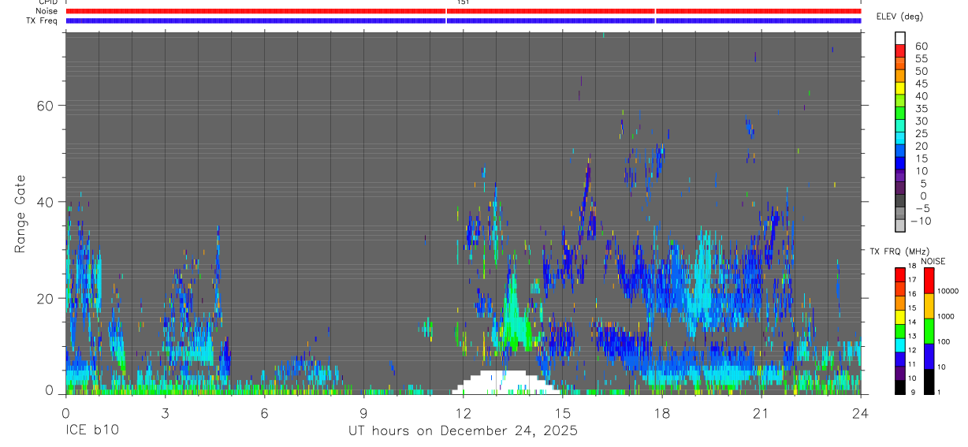Click the blue NOISE swatch between 10 and 100
The height and width of the screenshot is (447, 968).
[929, 356]
